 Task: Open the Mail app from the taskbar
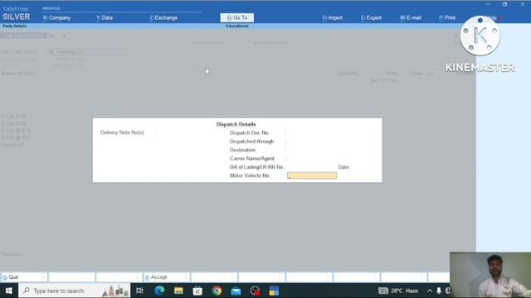click(236, 291)
